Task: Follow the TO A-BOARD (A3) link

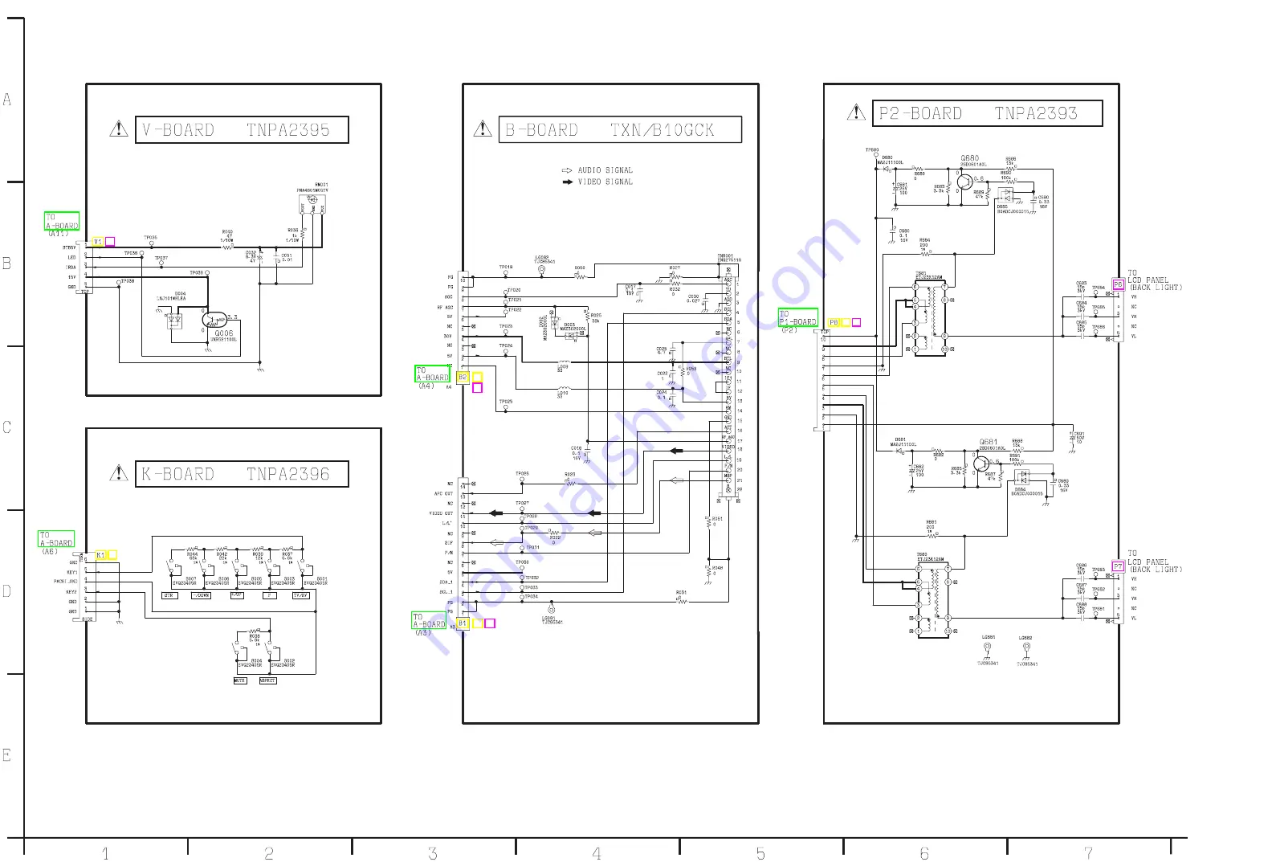Action: (x=429, y=620)
